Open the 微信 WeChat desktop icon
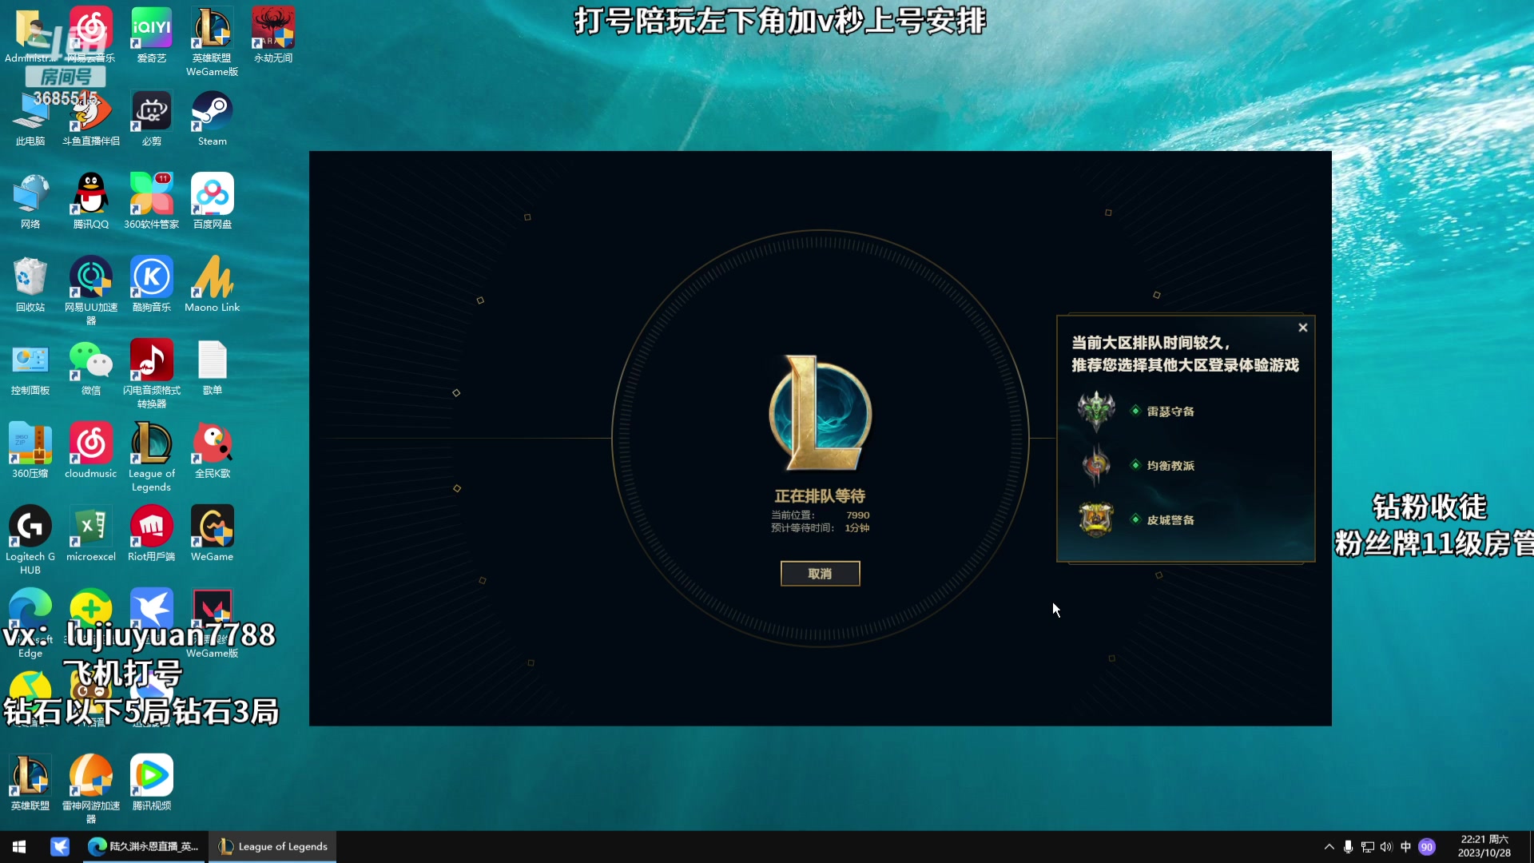Screen dimensions: 1534x863 coord(91,368)
